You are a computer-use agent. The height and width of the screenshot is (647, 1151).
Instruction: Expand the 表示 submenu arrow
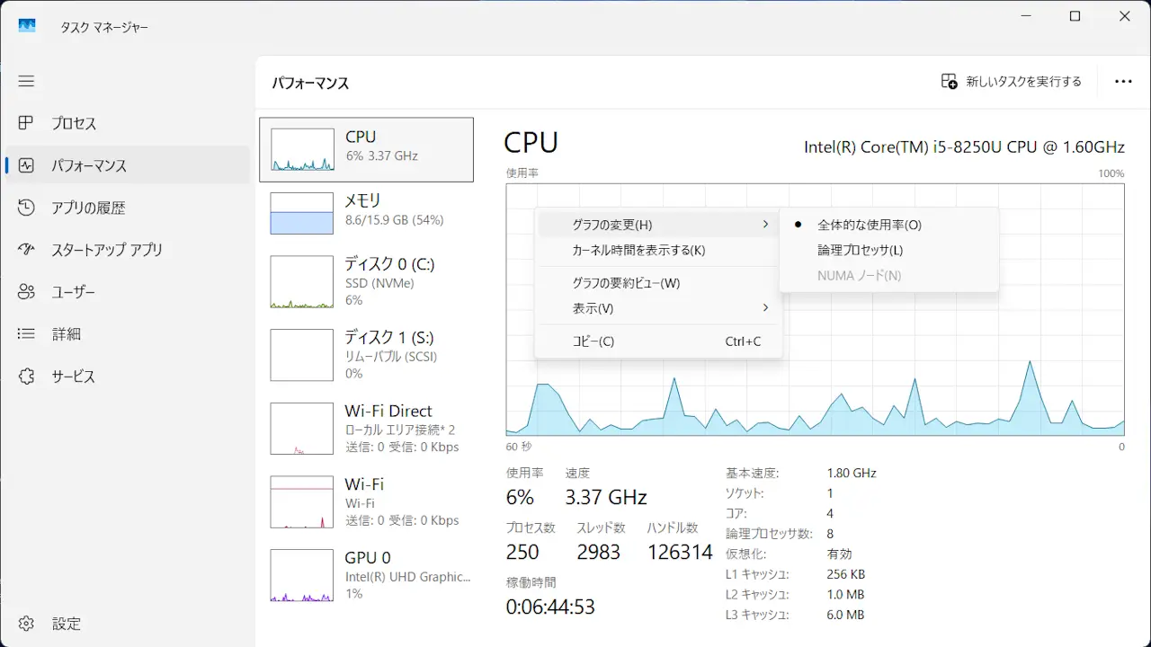[765, 308]
